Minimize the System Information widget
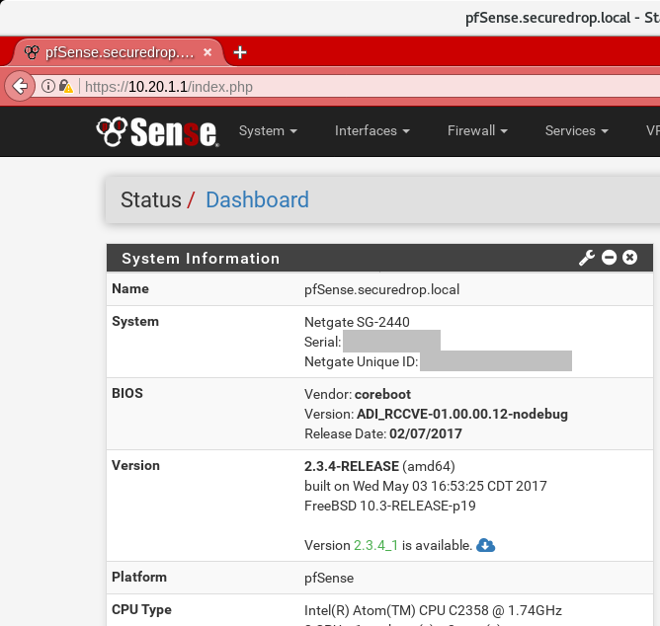Viewport: 660px width, 626px height. click(609, 258)
